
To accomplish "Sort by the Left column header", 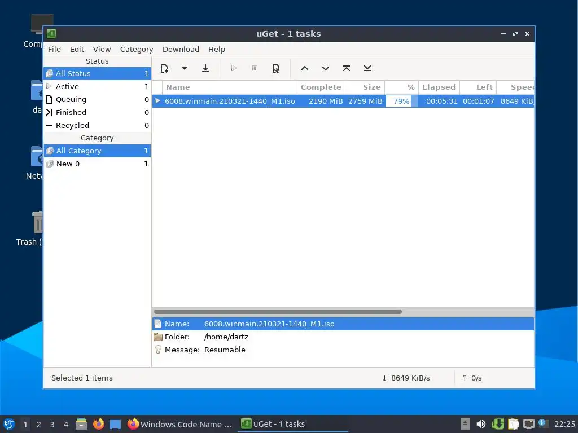I will click(x=478, y=87).
